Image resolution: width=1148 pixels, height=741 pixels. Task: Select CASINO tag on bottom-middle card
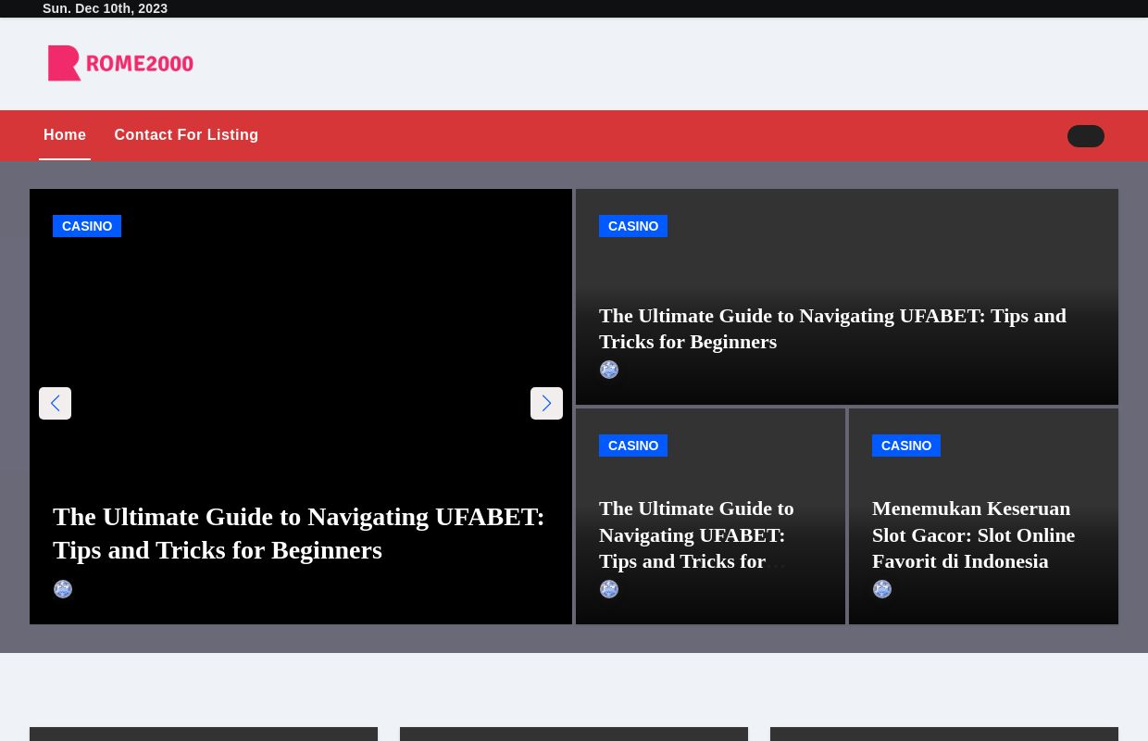click(633, 446)
